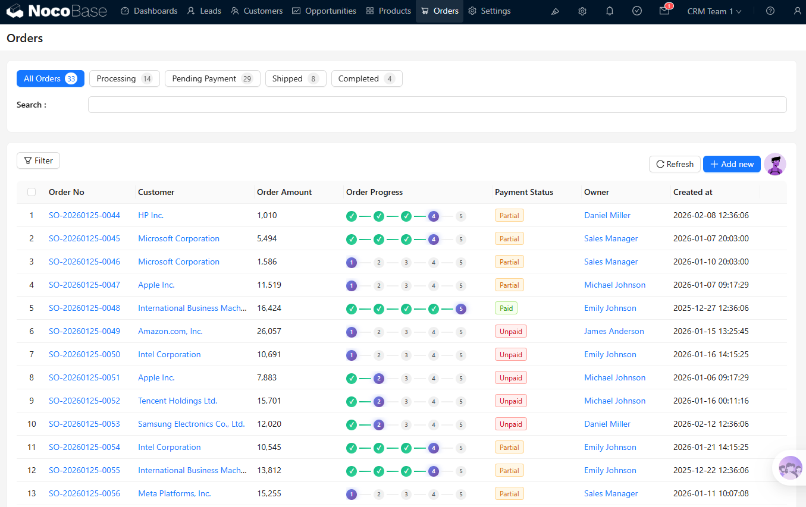Open the workflow tasks check-circle icon

(637, 11)
